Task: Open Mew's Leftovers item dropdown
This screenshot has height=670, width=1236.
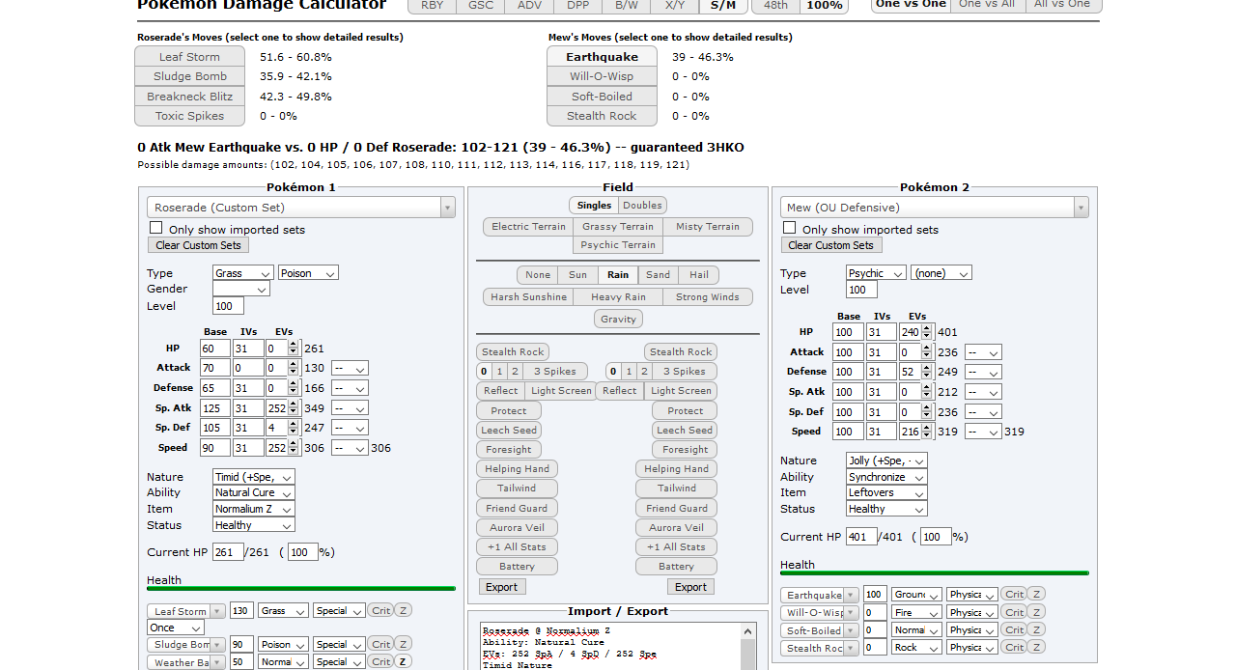Action: point(886,492)
